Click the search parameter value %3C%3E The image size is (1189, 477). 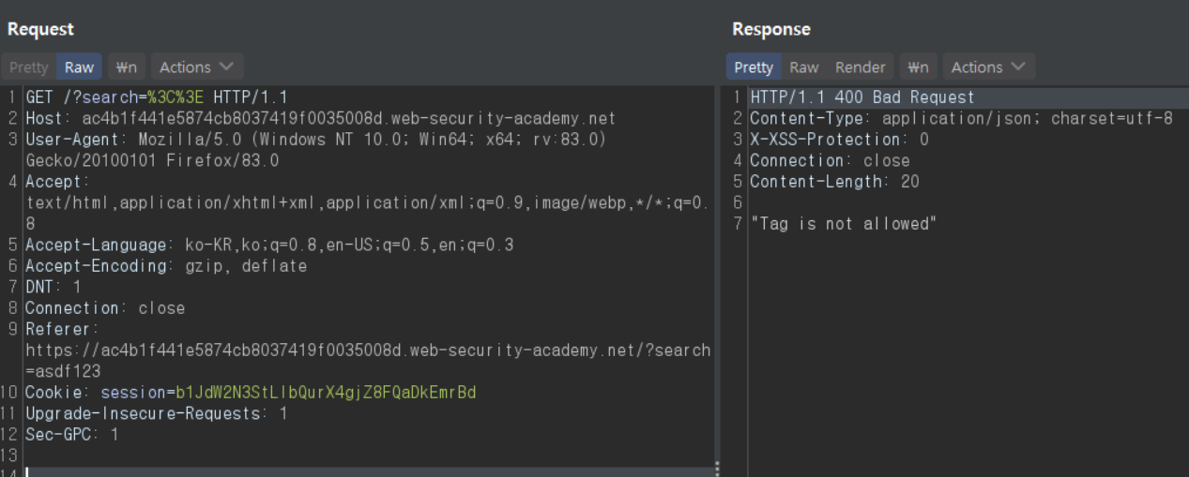(x=177, y=97)
